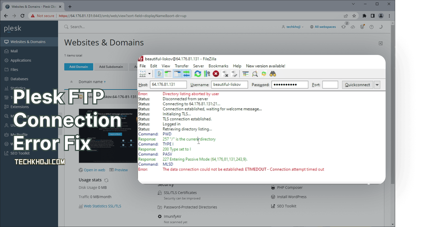This screenshot has height=227, width=422.
Task: Toggle transfer queue display in FileZilla
Action: 186,74
